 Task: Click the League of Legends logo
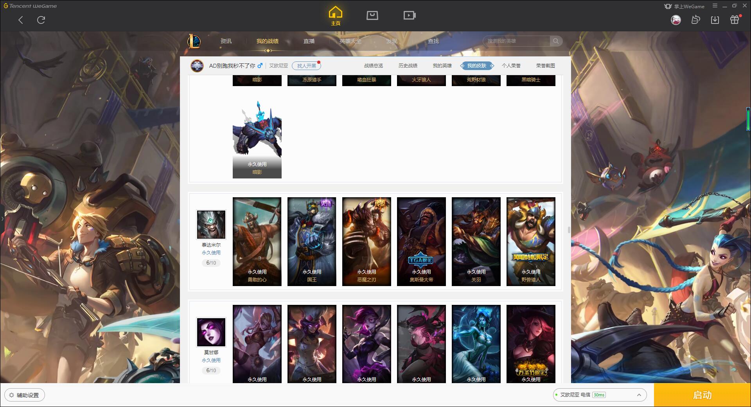coord(194,41)
